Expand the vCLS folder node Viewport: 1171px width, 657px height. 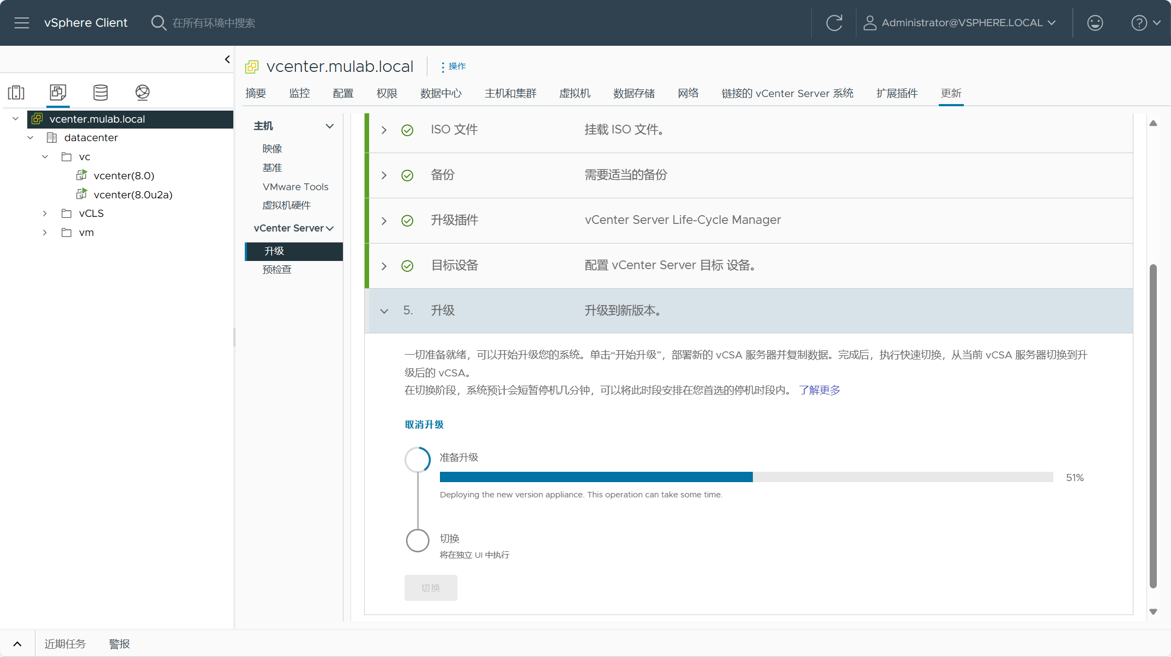click(x=45, y=214)
